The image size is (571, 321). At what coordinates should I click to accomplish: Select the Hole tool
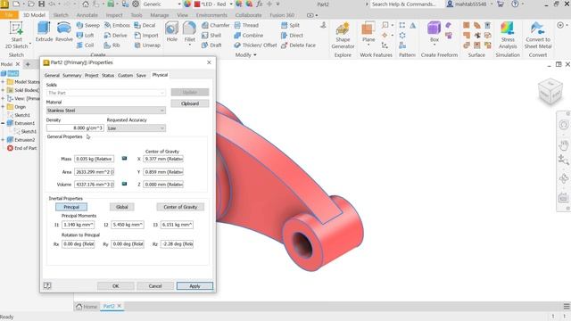tap(171, 32)
